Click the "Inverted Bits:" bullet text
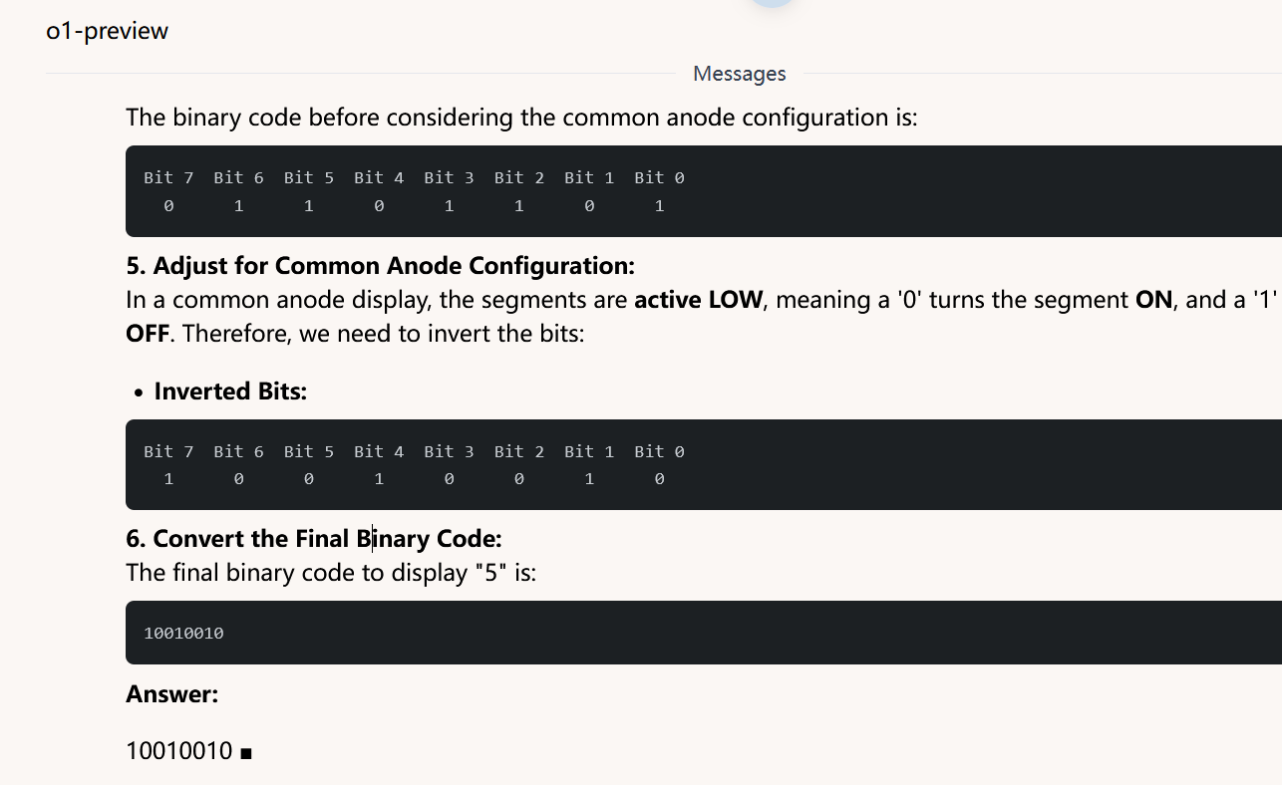 pyautogui.click(x=230, y=392)
